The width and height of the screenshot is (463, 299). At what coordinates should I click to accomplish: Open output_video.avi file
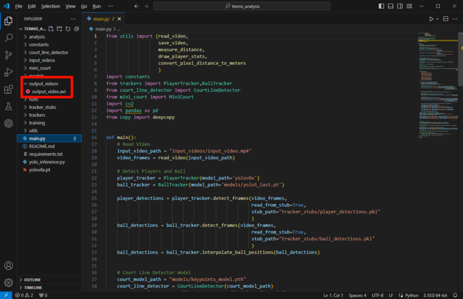[49, 92]
